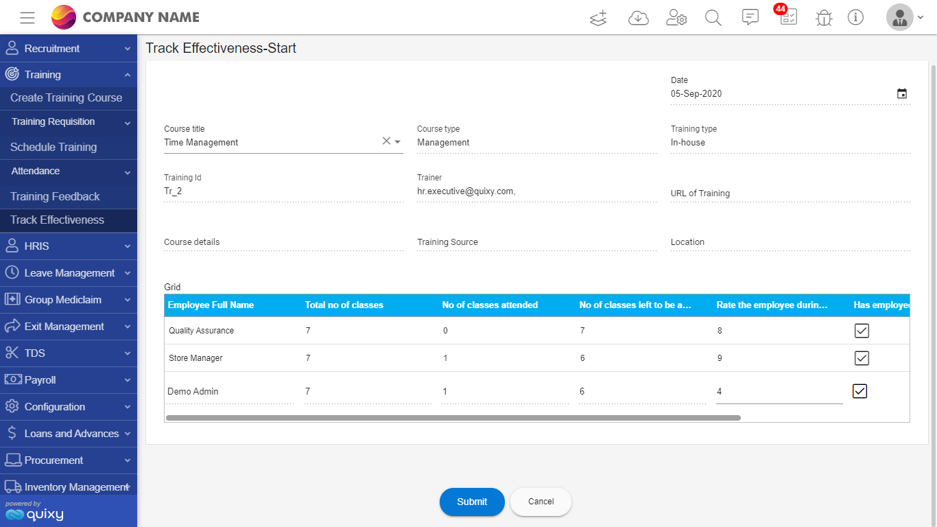Screen dimensions: 937x527
Task: Open the Procurement menu item
Action: (x=69, y=460)
